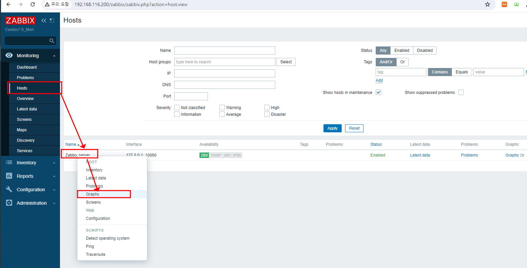
Task: Click the Administration gear icon
Action: click(9, 203)
